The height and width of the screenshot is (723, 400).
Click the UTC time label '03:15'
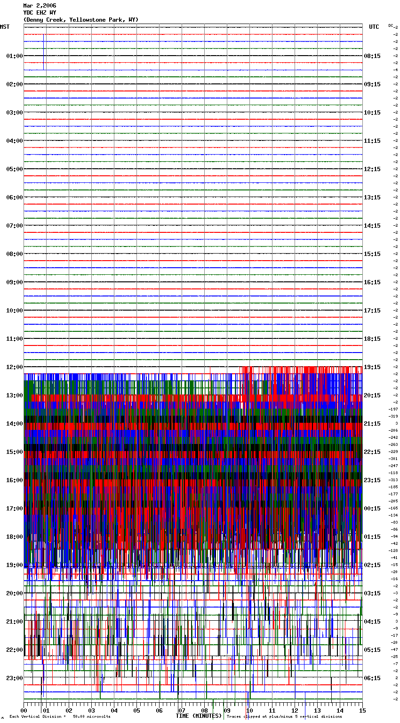coord(372,593)
